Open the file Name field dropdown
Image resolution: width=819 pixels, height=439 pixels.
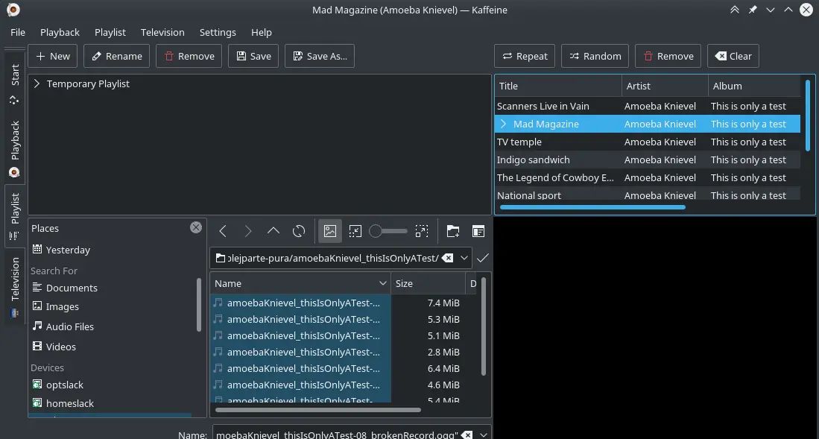click(x=484, y=435)
